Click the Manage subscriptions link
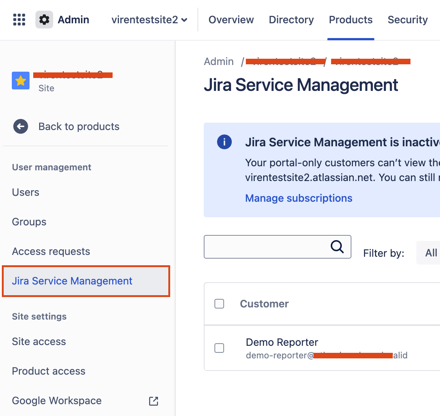 [299, 198]
